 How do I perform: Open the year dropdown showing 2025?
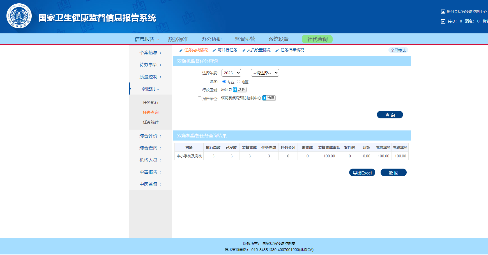click(x=231, y=73)
